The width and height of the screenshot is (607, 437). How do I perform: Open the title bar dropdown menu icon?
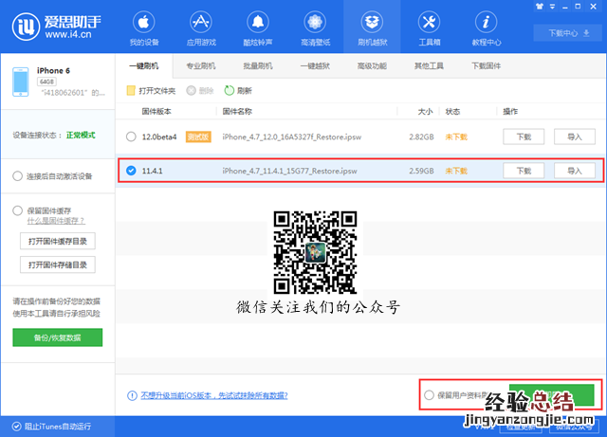pyautogui.click(x=552, y=7)
